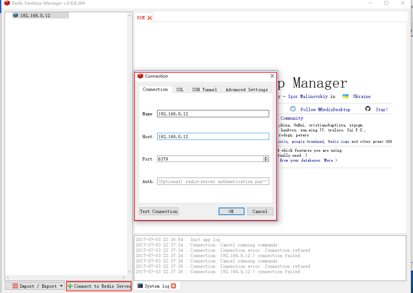Screen dimensions: 413x293
Task: Click the Twitter bird icon
Action: pos(293,109)
